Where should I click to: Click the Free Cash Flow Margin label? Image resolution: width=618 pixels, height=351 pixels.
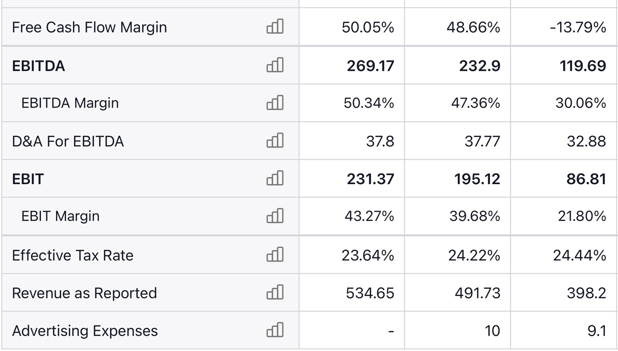pos(89,27)
